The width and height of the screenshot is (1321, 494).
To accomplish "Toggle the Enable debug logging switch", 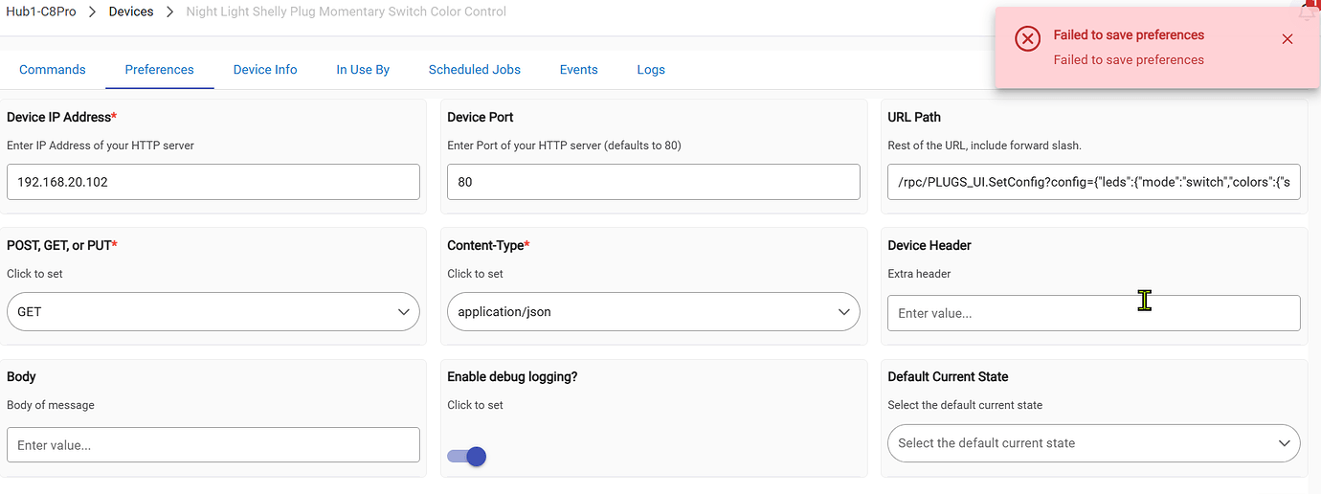I will (467, 457).
